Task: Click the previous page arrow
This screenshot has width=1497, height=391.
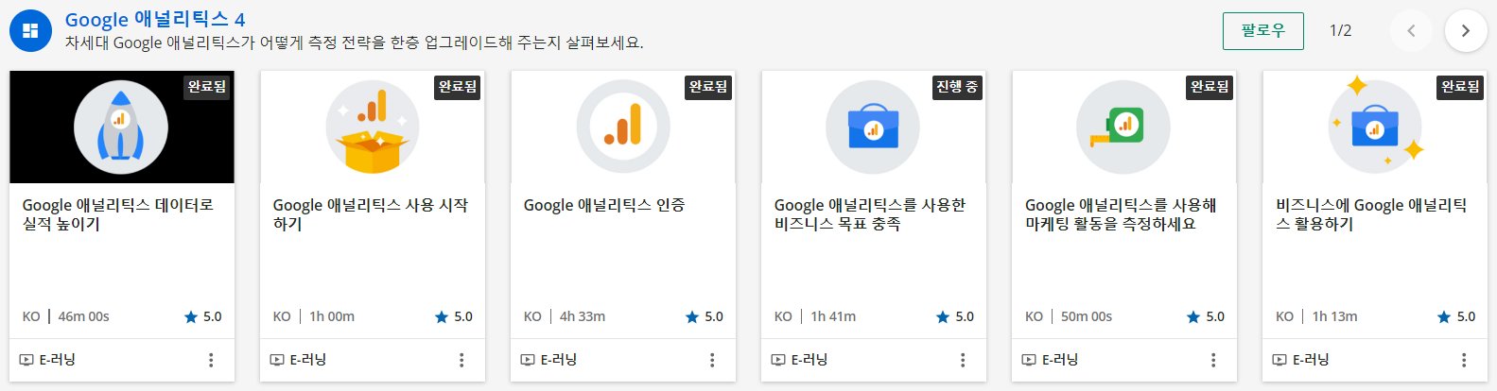Action: point(1411,30)
